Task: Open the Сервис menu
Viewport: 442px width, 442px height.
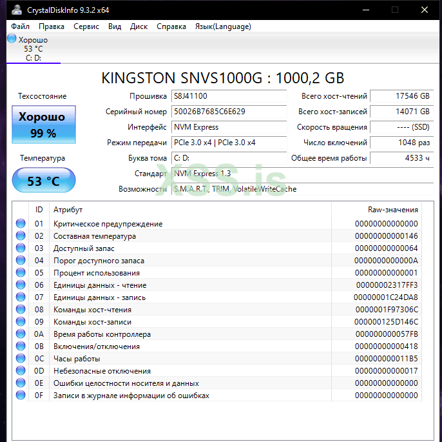Action: 86,26
